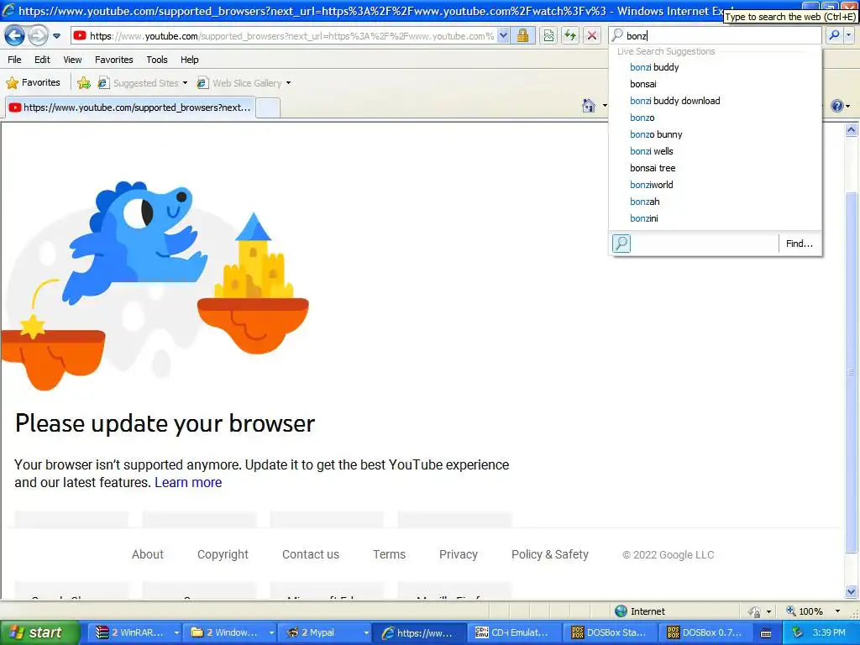Viewport: 860px width, 645px height.
Task: Open the Contact us footer link
Action: pyautogui.click(x=311, y=554)
